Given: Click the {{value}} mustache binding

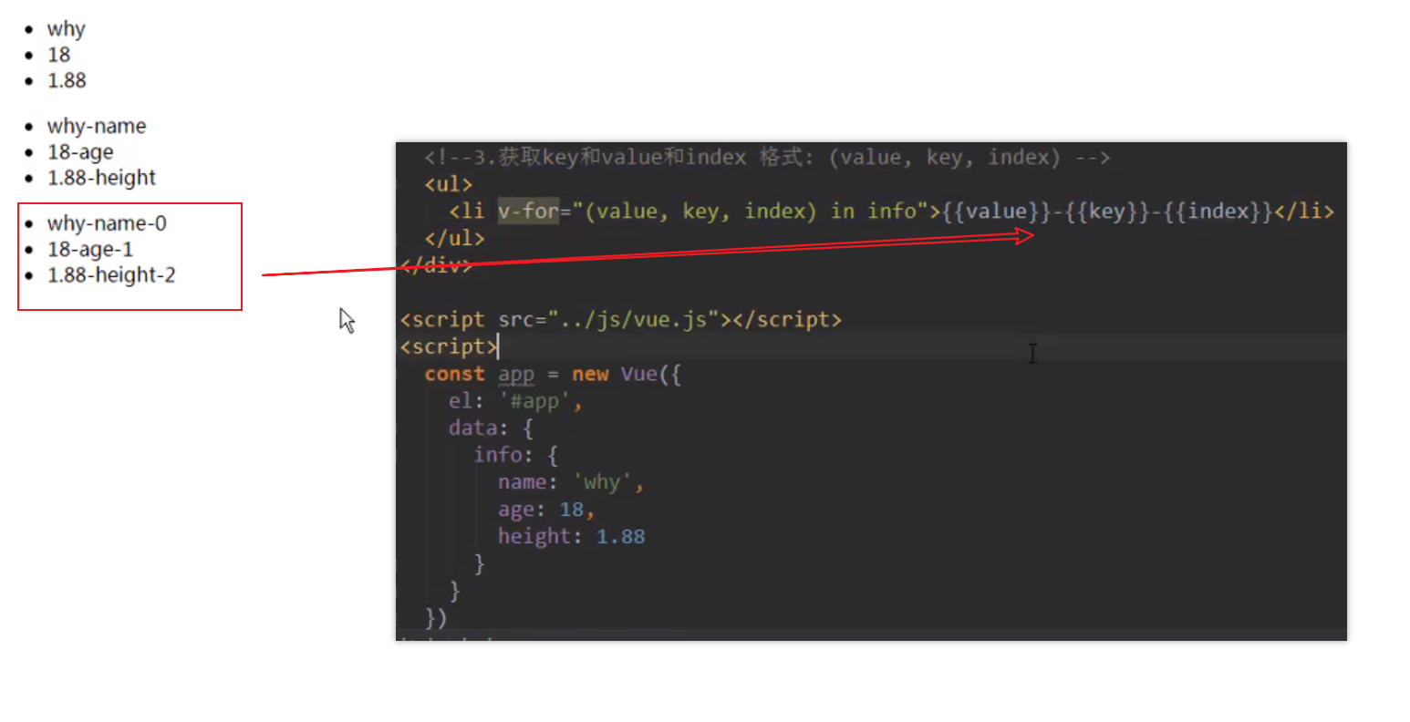Looking at the screenshot, I should tap(997, 211).
